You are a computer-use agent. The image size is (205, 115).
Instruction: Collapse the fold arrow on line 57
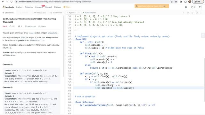(x=72, y=82)
